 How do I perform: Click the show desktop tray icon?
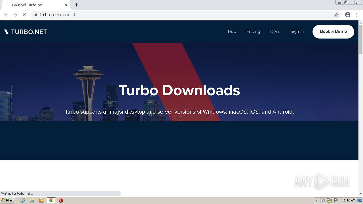(x=360, y=200)
